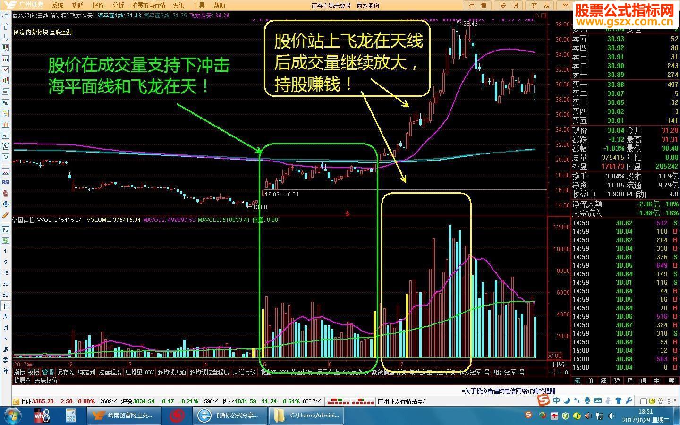Viewport: 680px width, 425px height.
Task: Open the C:\Users\Admini folder taskbar window
Action: 306,416
